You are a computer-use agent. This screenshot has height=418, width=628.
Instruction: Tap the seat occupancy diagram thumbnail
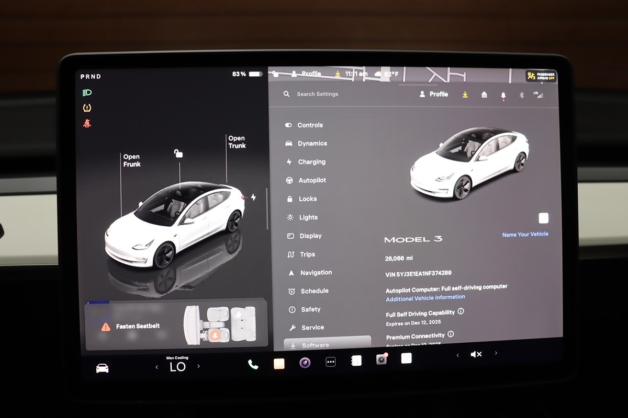[220, 324]
